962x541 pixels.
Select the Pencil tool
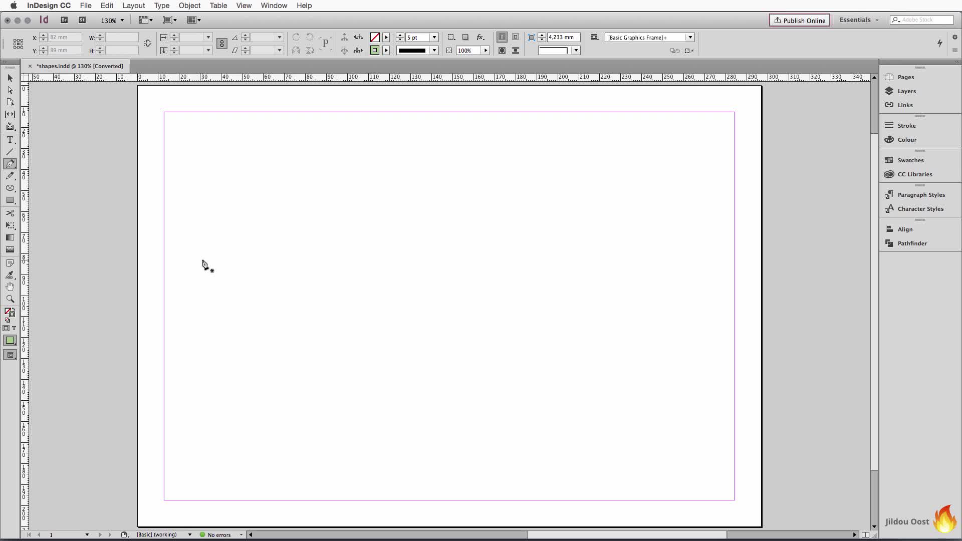(x=10, y=176)
